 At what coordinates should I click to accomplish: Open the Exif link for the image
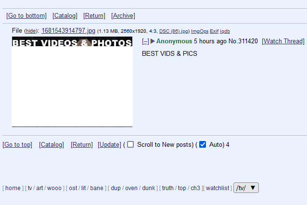[214, 31]
